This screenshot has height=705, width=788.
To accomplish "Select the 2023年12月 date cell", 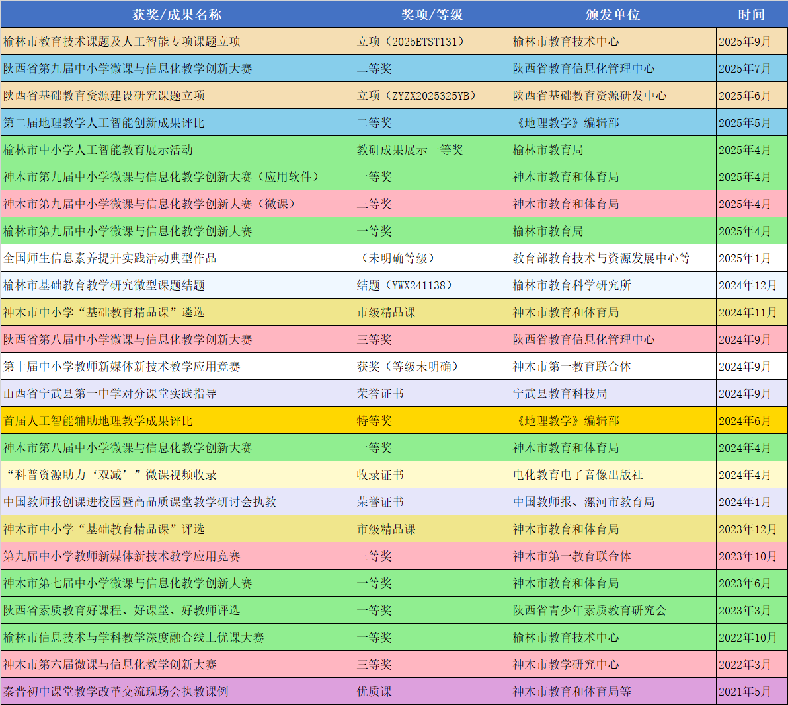I will (x=752, y=529).
